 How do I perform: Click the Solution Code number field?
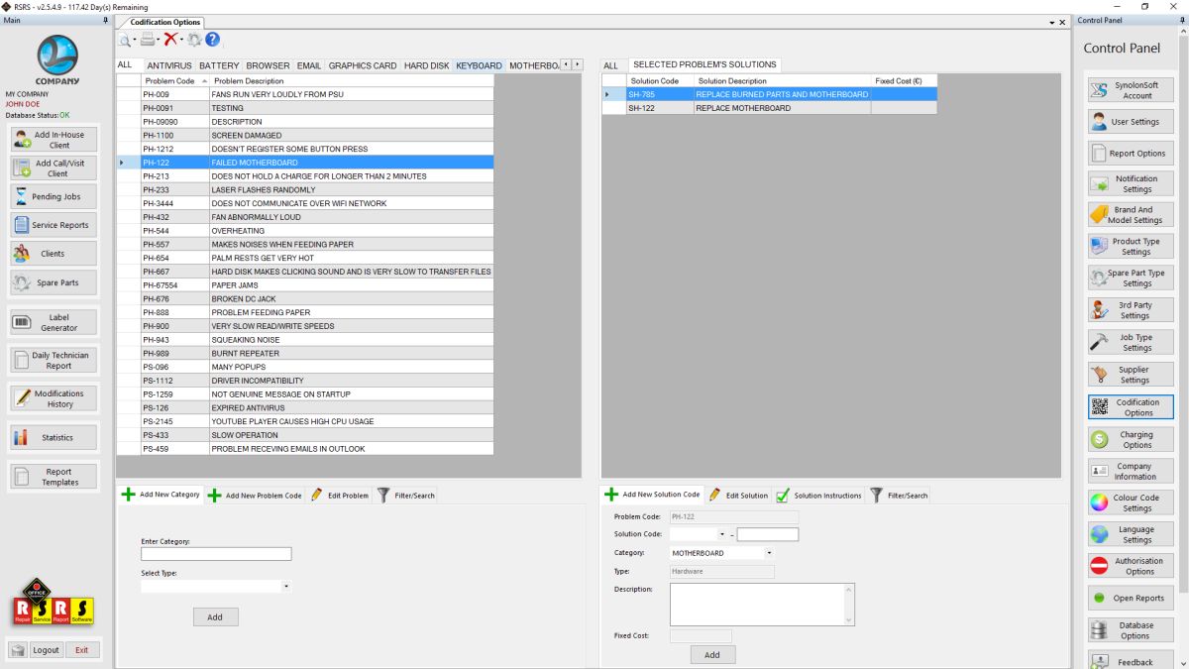point(767,534)
